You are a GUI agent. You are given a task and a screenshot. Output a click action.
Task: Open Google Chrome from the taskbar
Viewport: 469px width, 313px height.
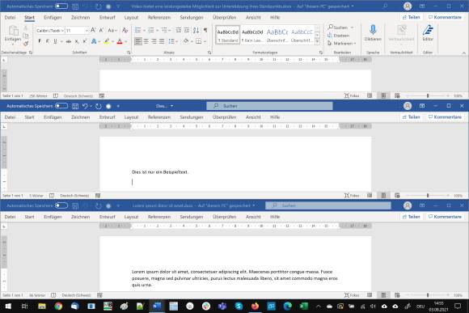pyautogui.click(x=58, y=306)
